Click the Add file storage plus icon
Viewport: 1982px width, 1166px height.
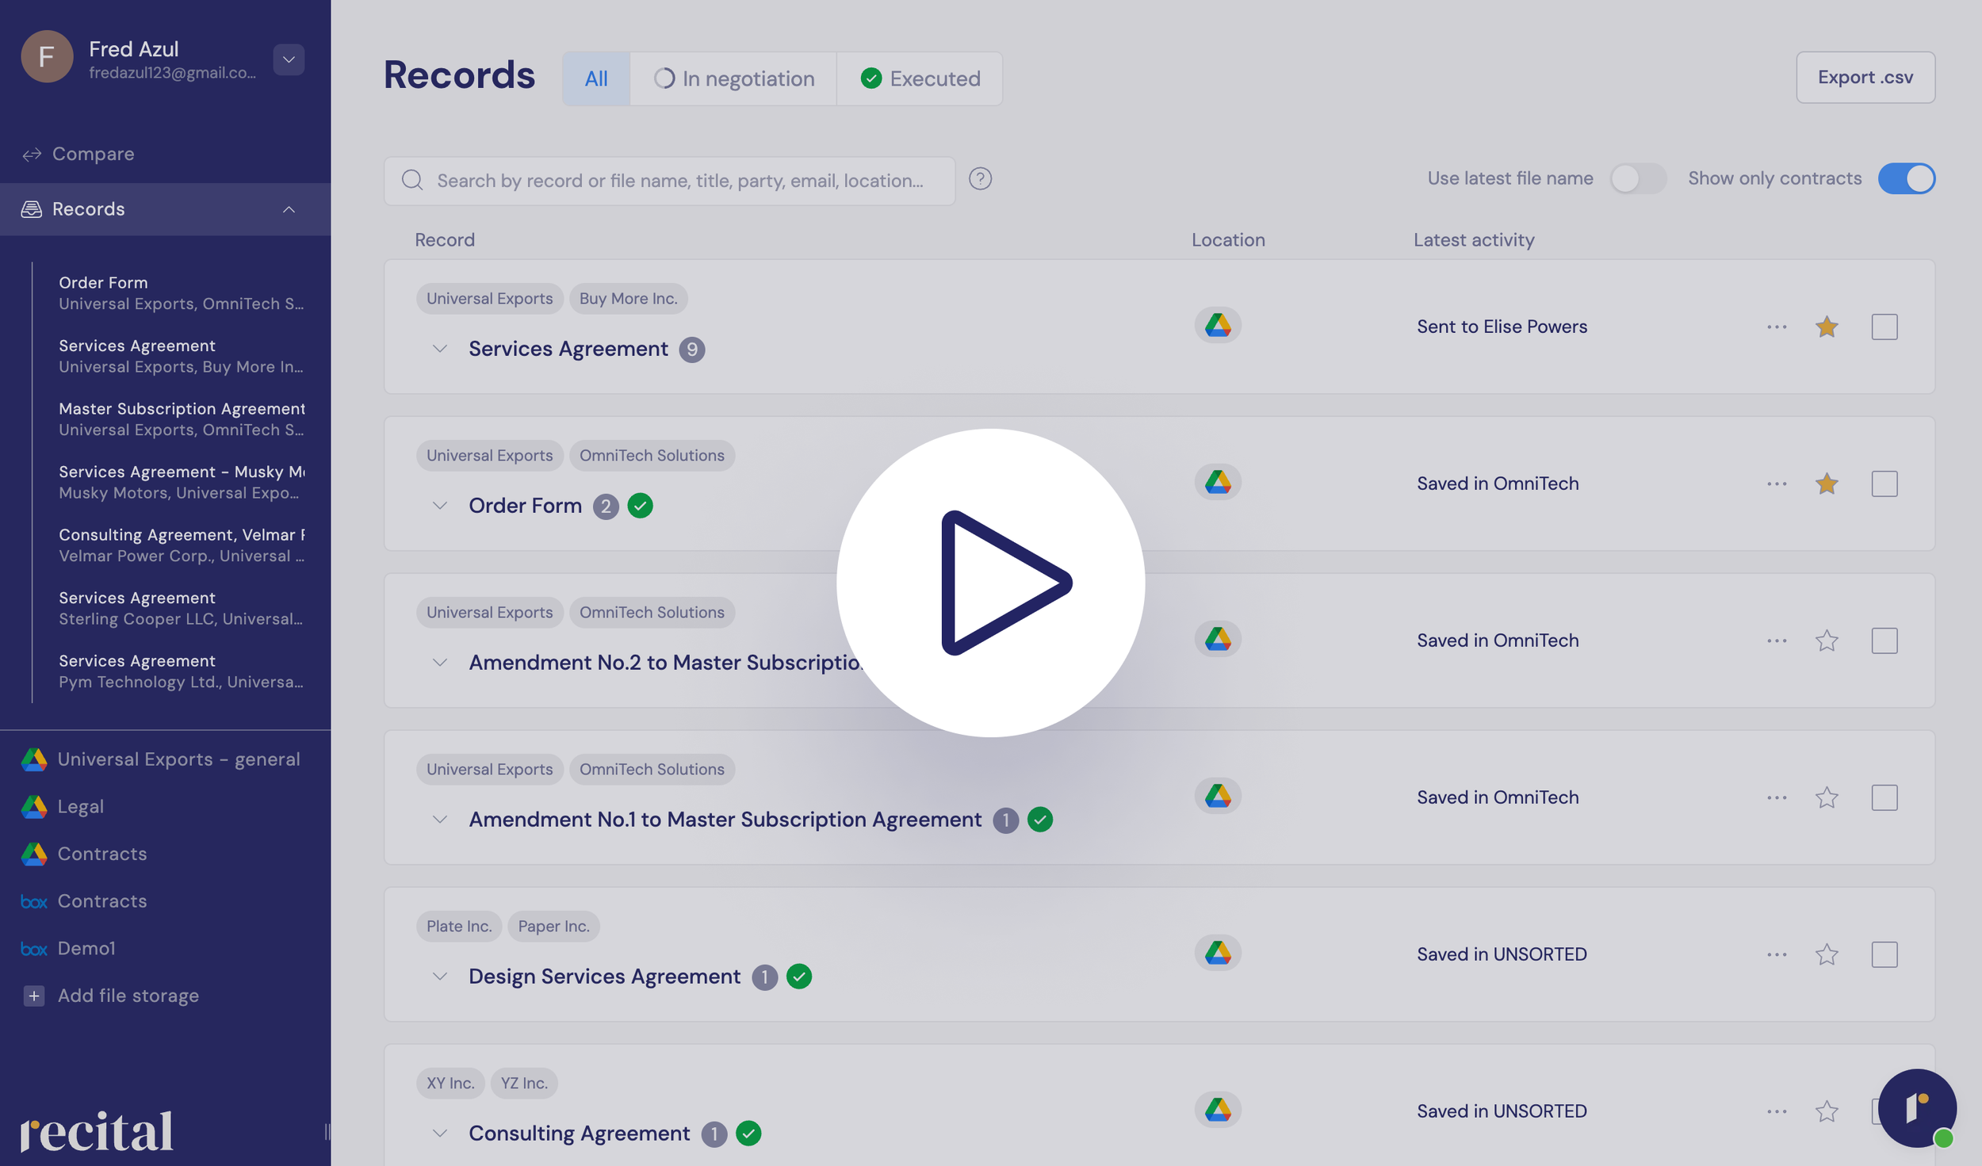[x=34, y=996]
